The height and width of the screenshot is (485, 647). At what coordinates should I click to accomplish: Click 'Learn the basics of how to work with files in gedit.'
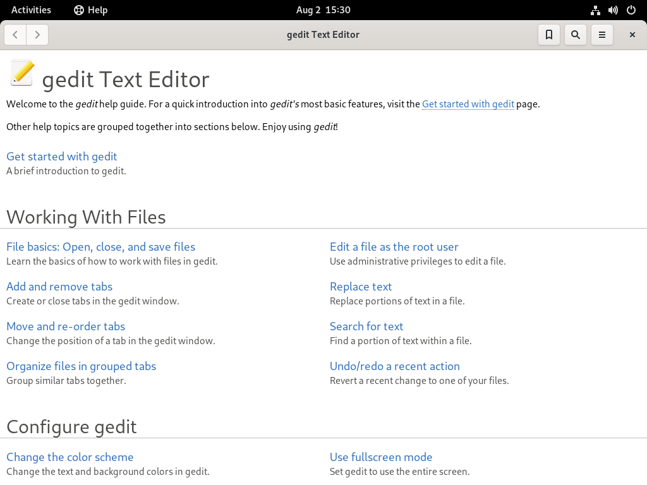112,261
